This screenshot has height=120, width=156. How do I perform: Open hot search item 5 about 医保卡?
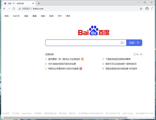[x=121, y=64]
